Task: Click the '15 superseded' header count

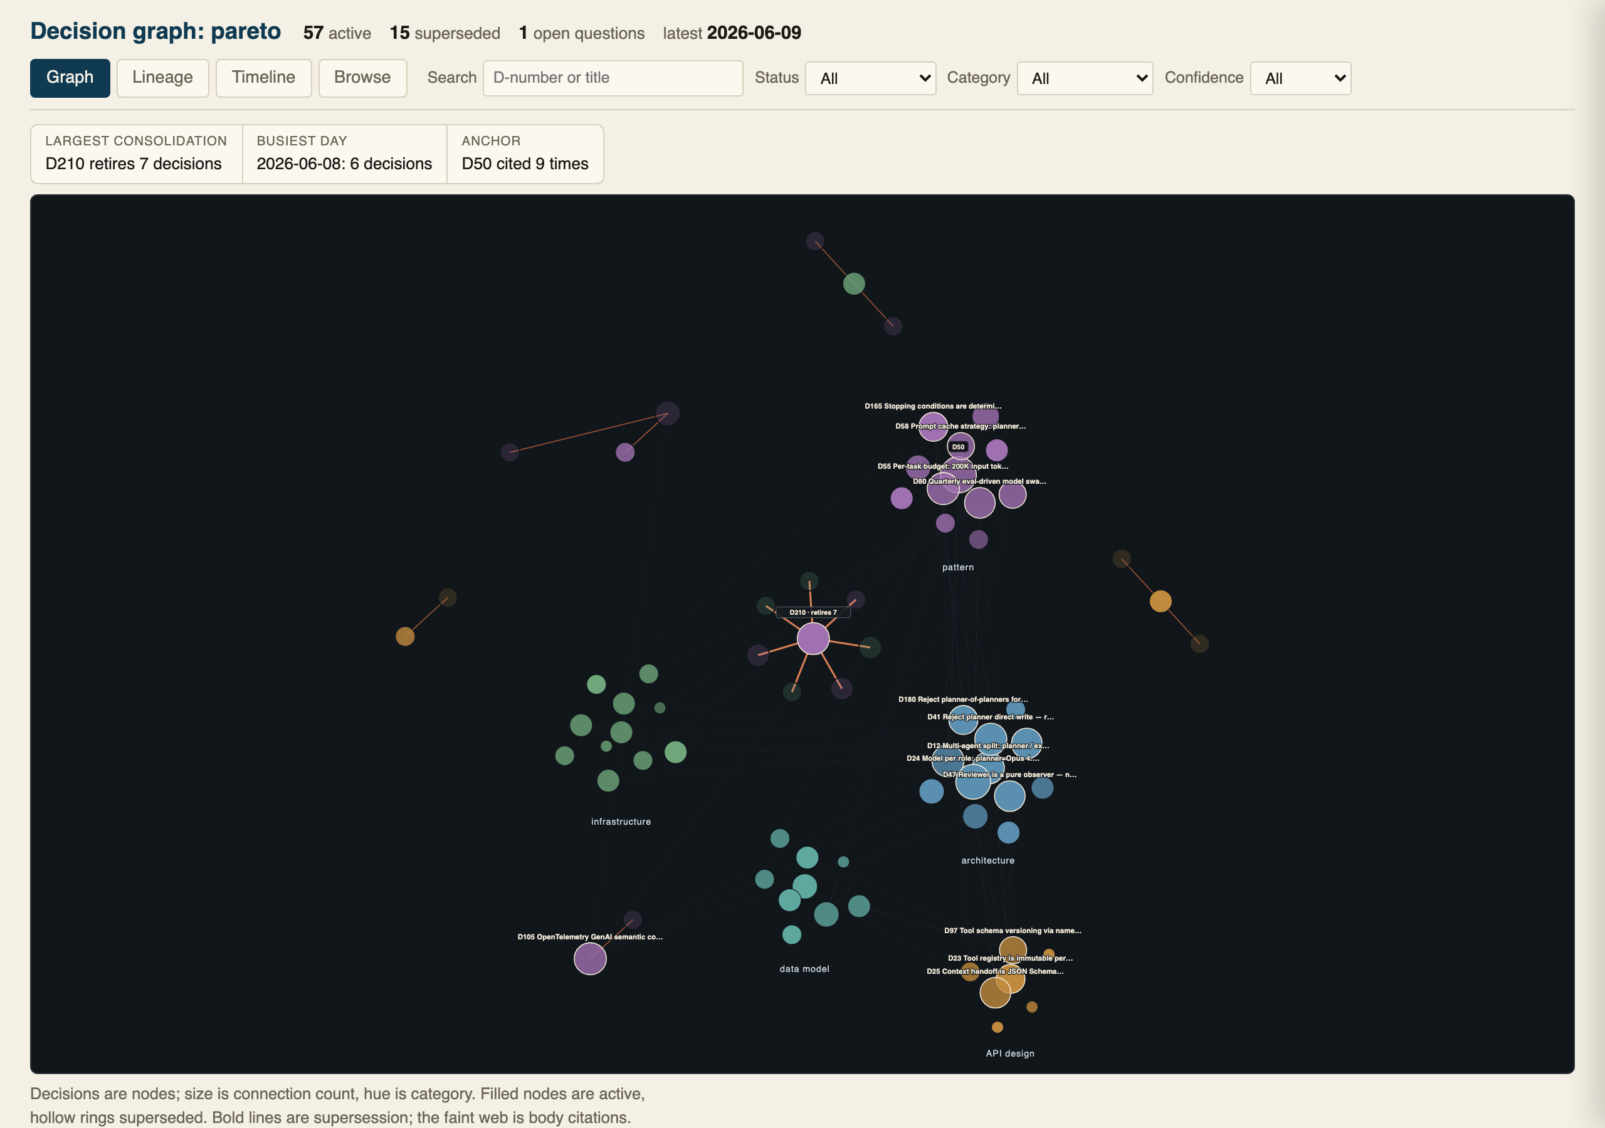Action: click(x=445, y=33)
